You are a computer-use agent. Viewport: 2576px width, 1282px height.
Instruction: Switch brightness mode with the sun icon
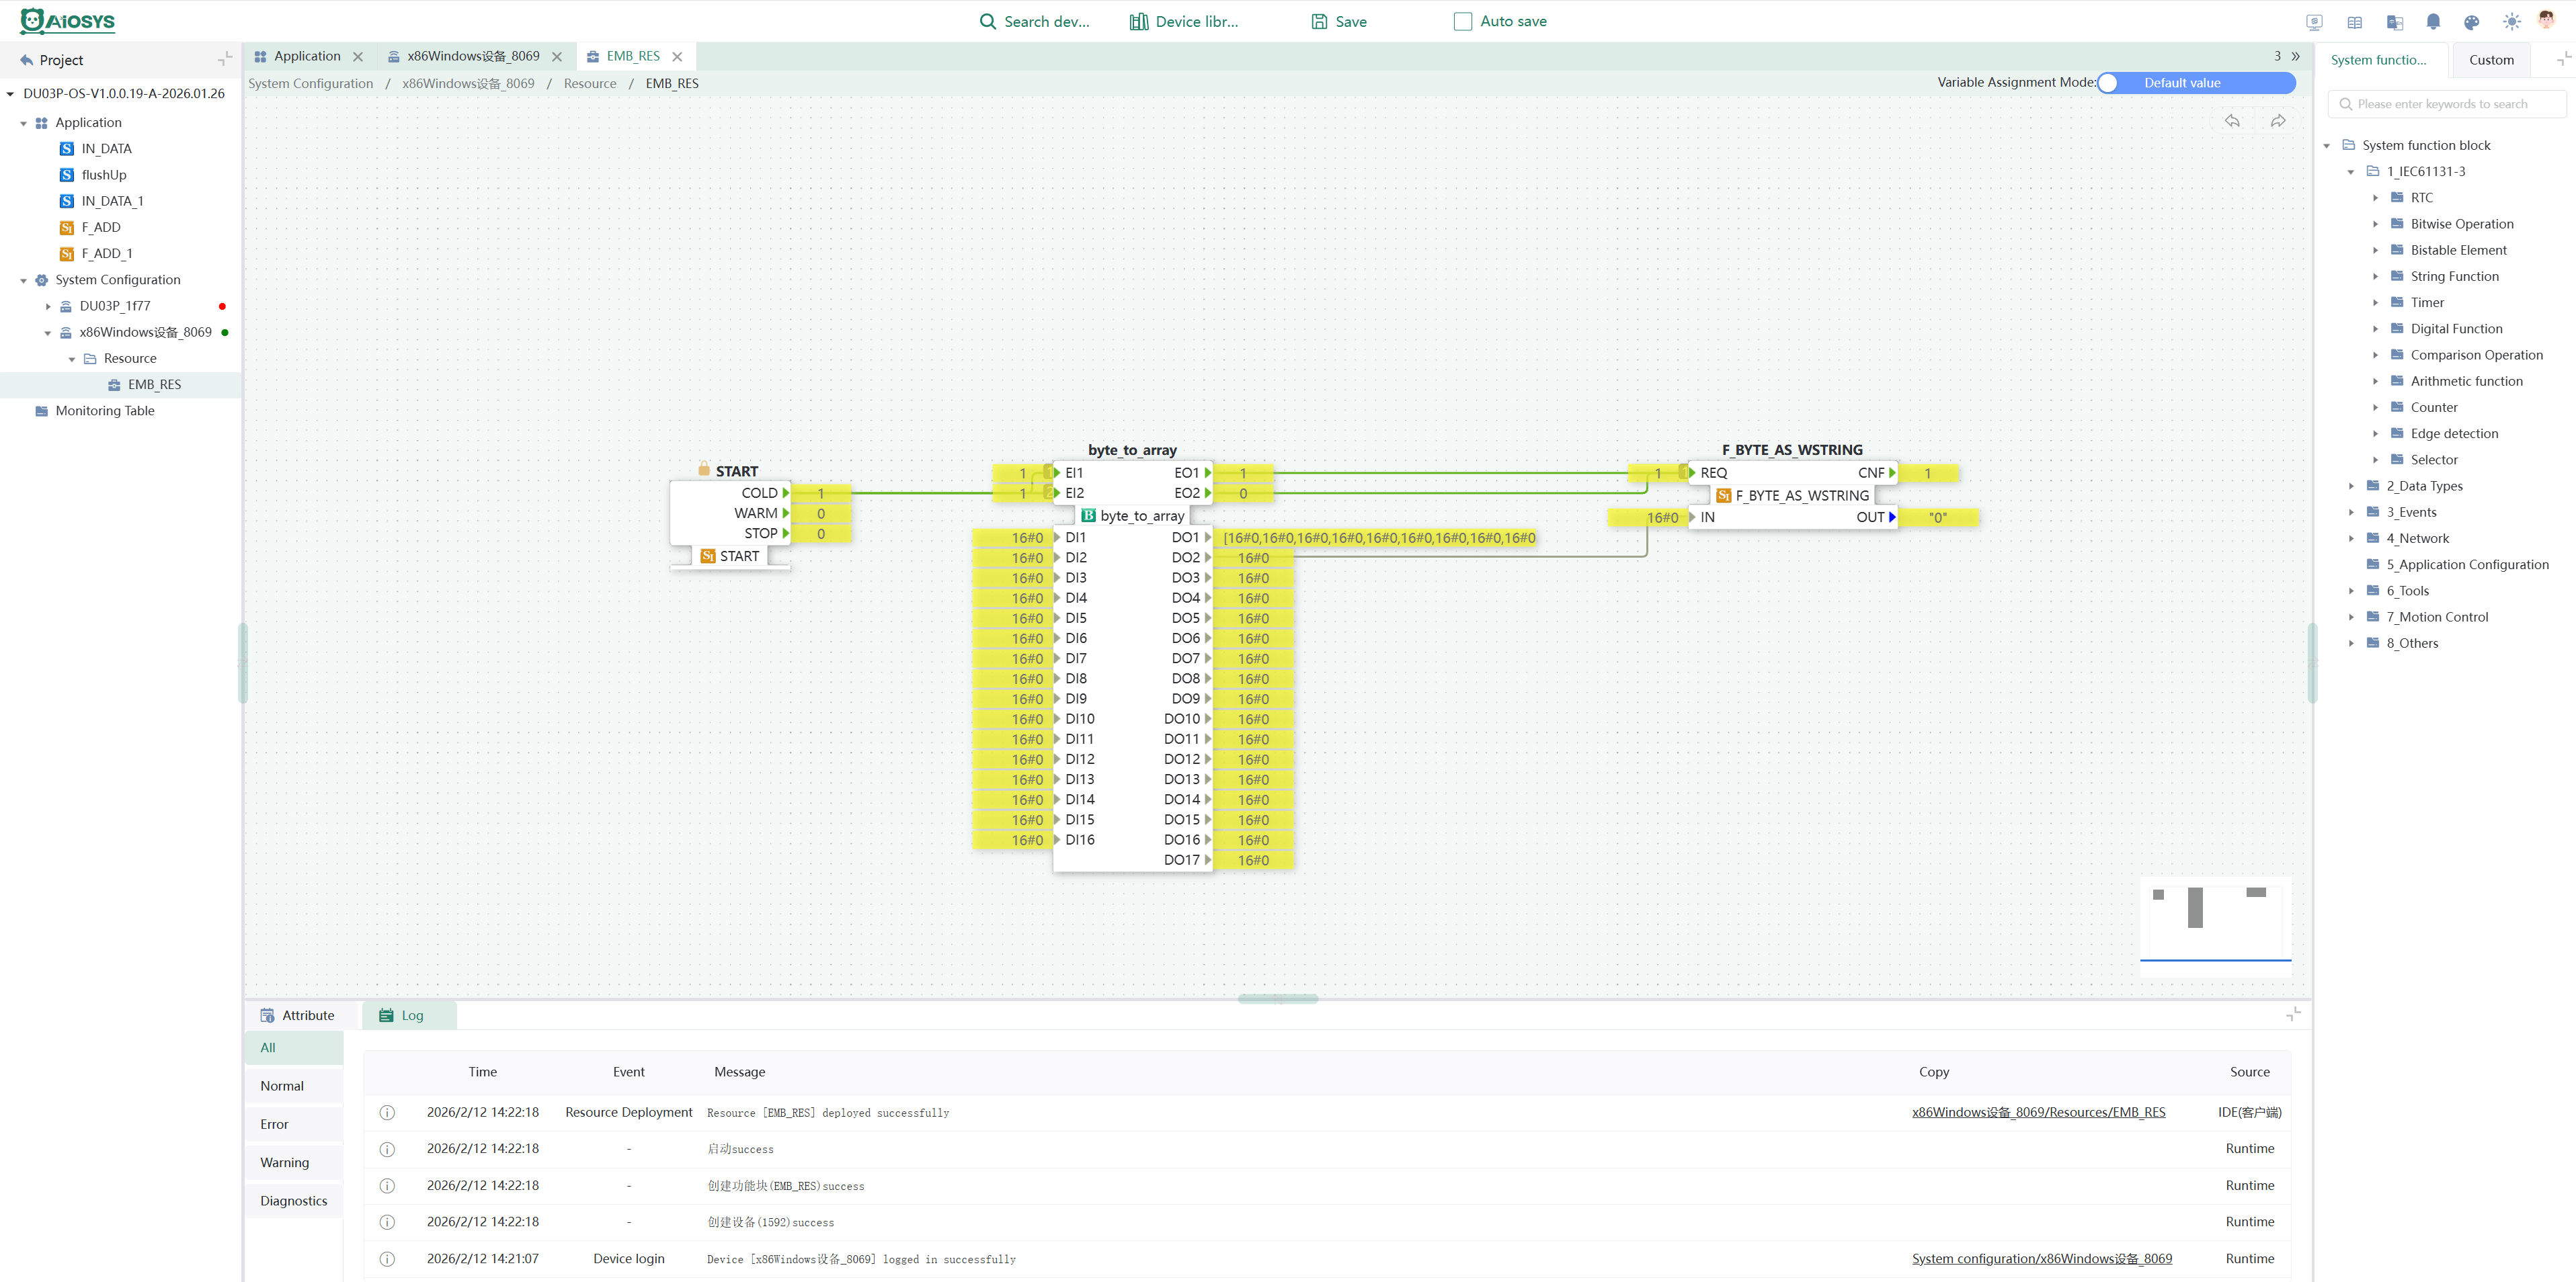[2511, 22]
